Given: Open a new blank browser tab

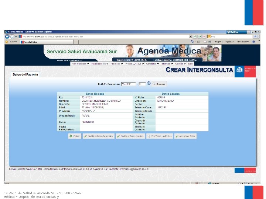Looking at the screenshot, I should point(76,42).
